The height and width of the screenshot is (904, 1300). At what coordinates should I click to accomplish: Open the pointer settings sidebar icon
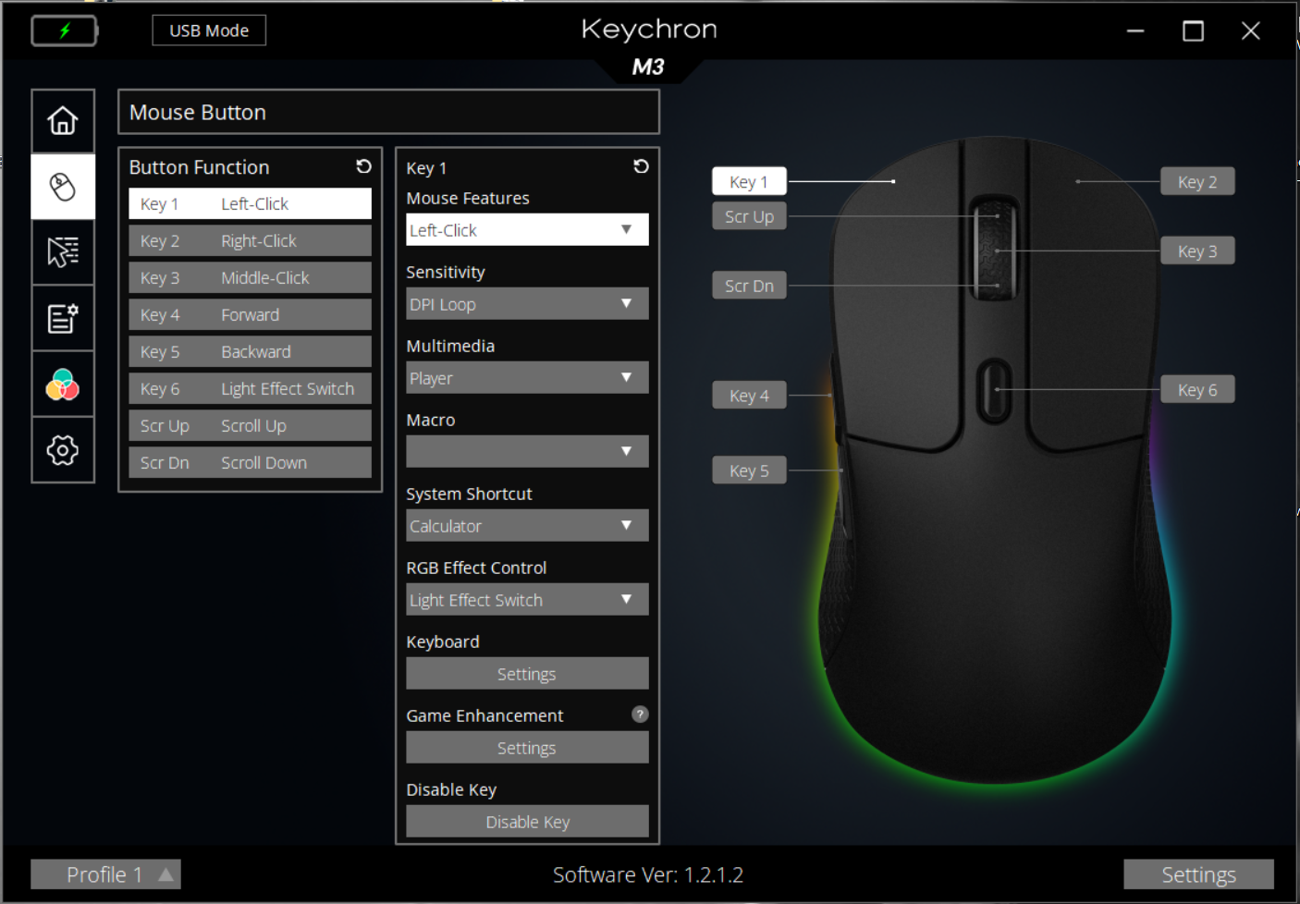pos(63,251)
